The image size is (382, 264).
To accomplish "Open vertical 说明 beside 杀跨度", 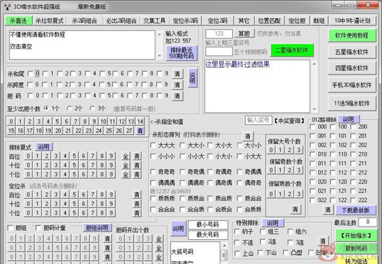I will [192, 78].
